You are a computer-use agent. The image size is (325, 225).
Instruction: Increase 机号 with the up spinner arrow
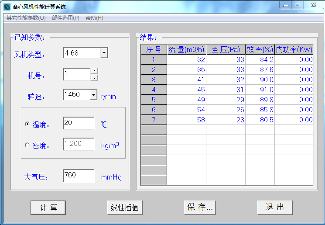point(95,71)
